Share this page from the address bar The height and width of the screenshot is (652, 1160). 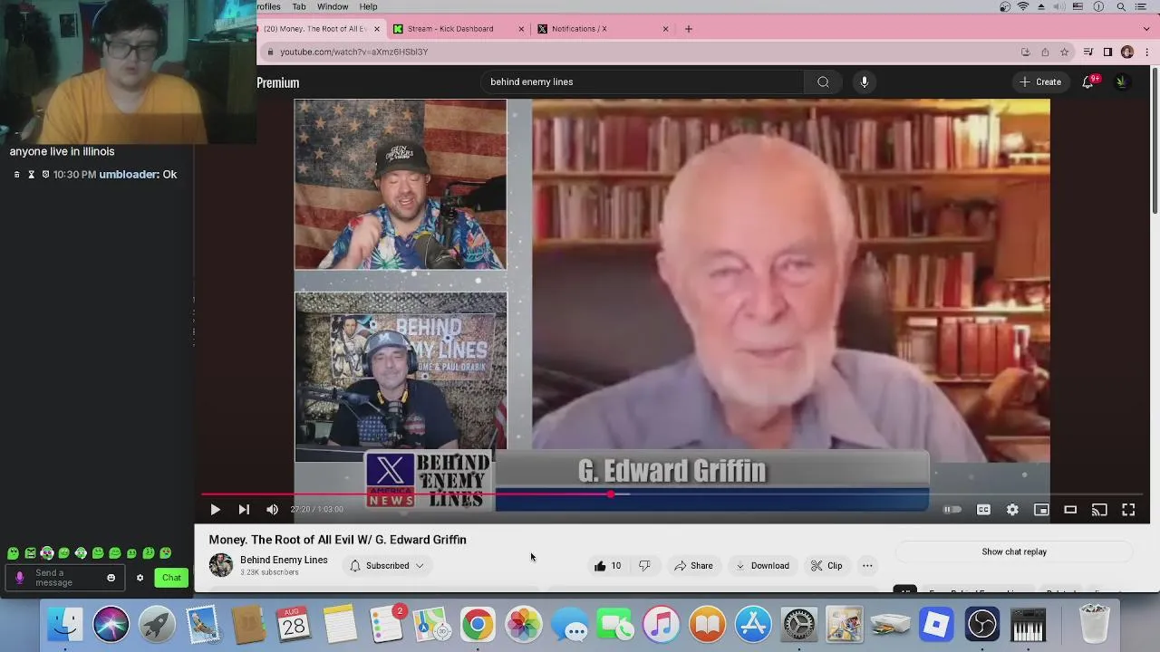click(1045, 52)
